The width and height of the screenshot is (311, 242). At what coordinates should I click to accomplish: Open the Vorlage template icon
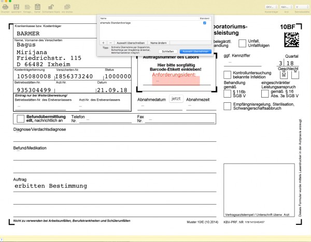27,7
